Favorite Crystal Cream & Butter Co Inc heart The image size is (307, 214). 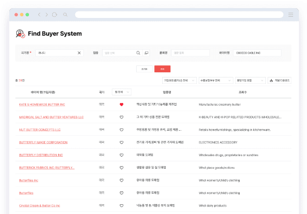[122, 205]
